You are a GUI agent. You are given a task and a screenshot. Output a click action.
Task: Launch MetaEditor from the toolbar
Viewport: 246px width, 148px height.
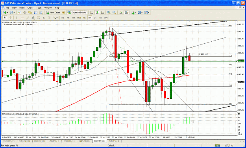63,13
